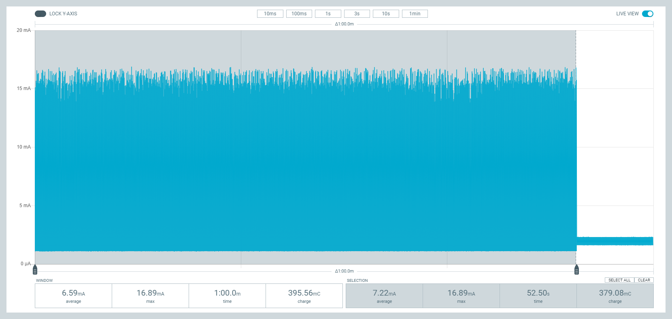Click the 10 mA y-axis label
The height and width of the screenshot is (319, 672).
click(23, 147)
